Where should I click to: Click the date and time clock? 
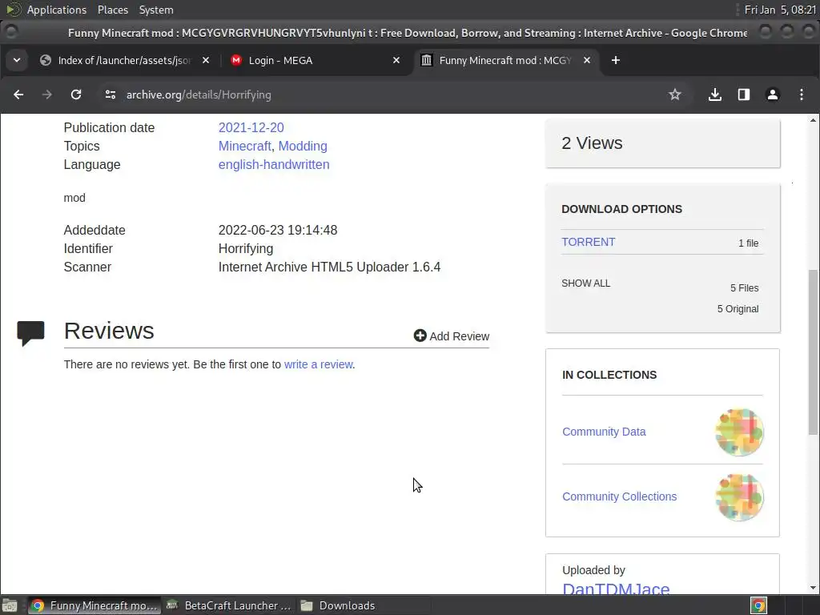point(780,10)
